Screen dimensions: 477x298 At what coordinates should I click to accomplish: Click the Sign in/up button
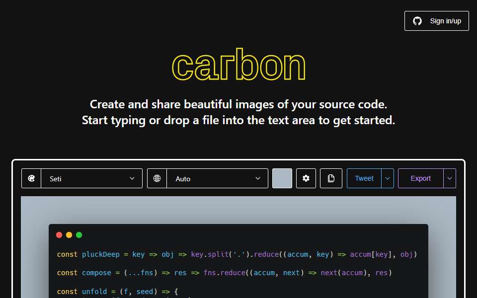coord(437,21)
